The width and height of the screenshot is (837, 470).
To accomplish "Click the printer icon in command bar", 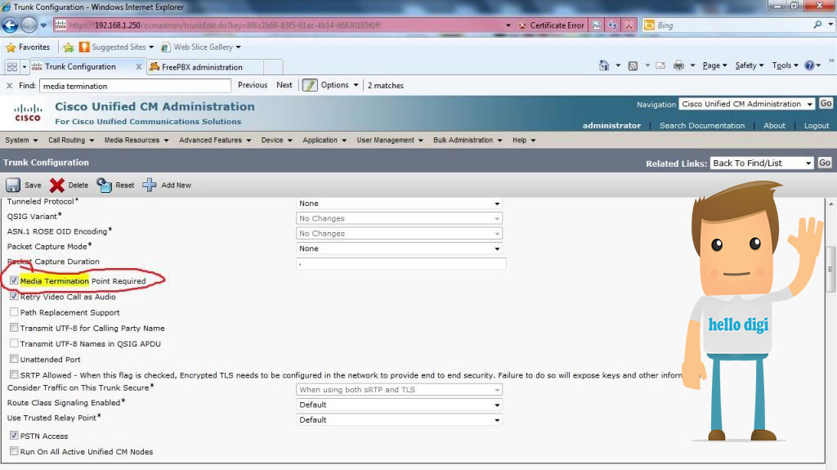I will pyautogui.click(x=678, y=65).
